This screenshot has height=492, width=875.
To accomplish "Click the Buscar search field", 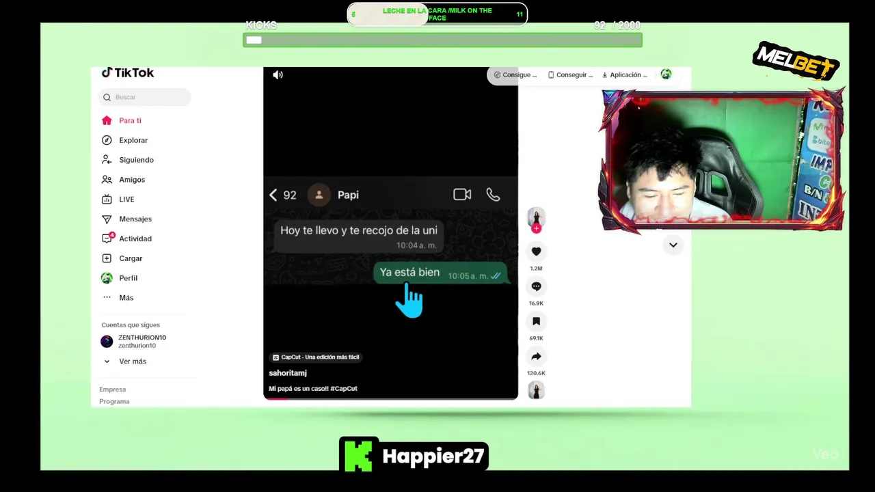I will click(144, 97).
